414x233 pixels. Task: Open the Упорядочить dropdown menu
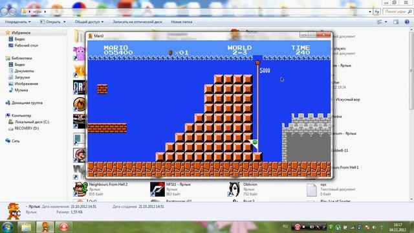tap(17, 22)
